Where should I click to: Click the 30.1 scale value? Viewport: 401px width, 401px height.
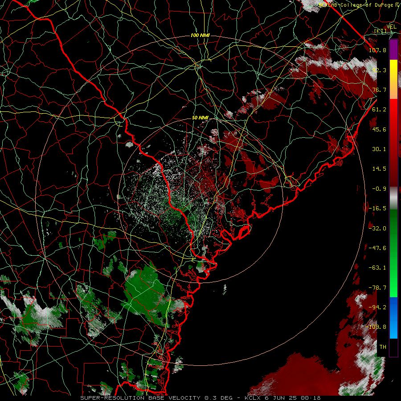pyautogui.click(x=379, y=149)
